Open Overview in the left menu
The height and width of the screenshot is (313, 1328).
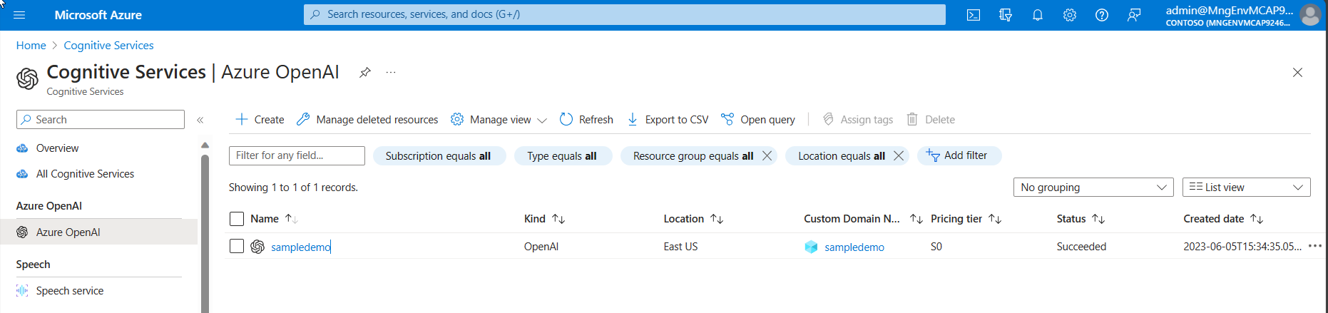(57, 148)
